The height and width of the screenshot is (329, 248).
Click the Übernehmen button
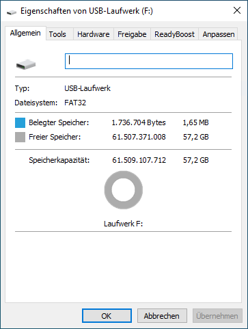217,316
